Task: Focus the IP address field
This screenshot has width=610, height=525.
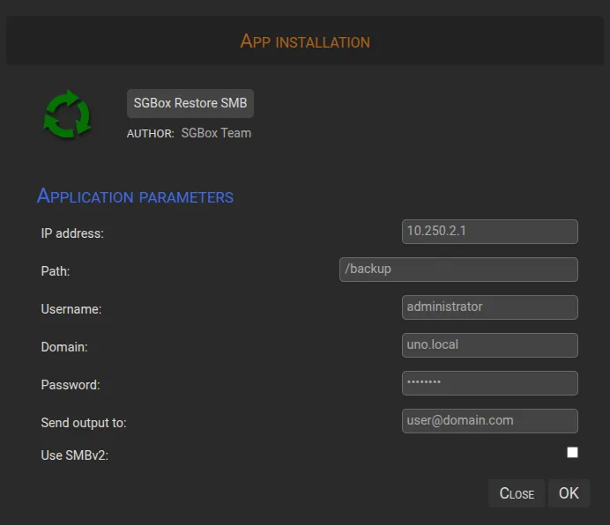Action: pos(490,232)
